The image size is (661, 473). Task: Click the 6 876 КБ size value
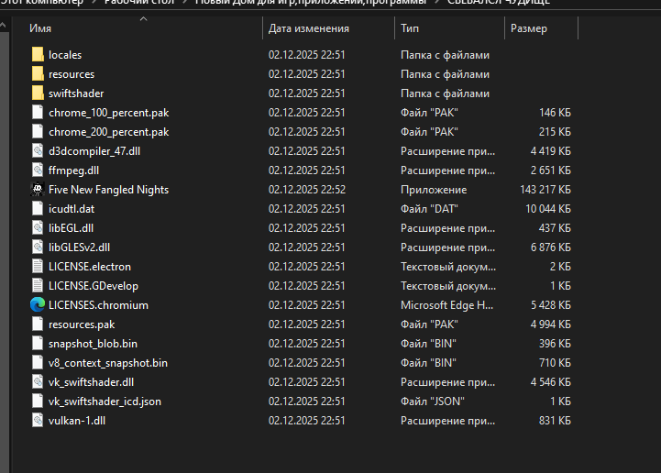pos(551,247)
